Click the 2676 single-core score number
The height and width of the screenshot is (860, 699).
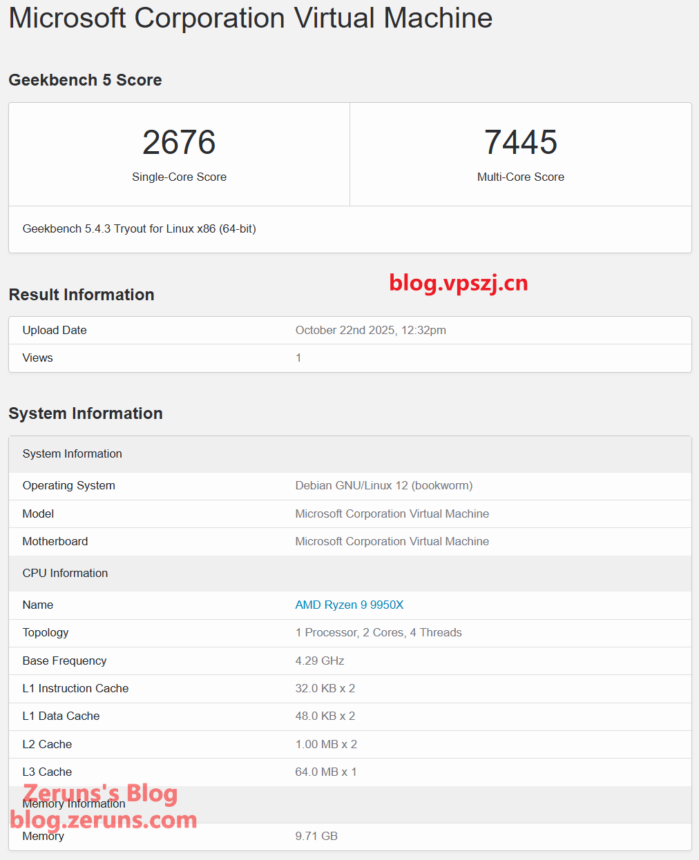pos(179,142)
